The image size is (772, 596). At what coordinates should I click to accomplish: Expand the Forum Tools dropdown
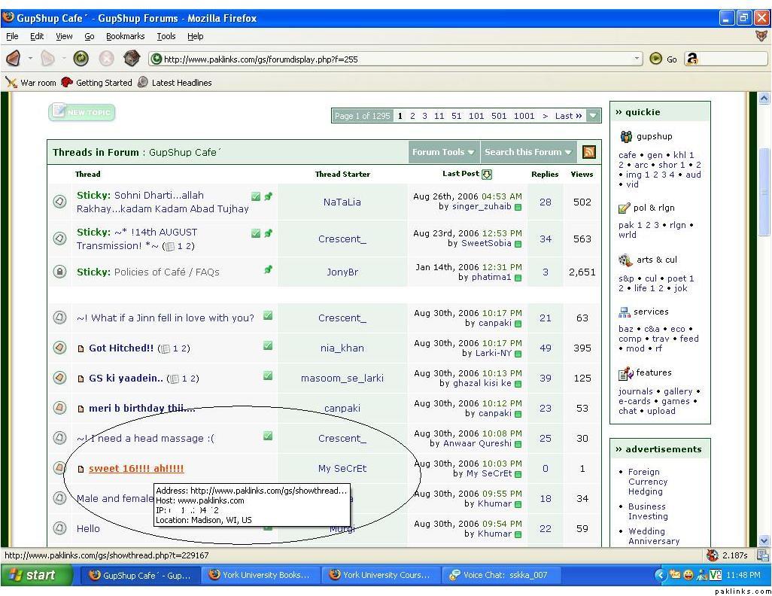pyautogui.click(x=443, y=152)
